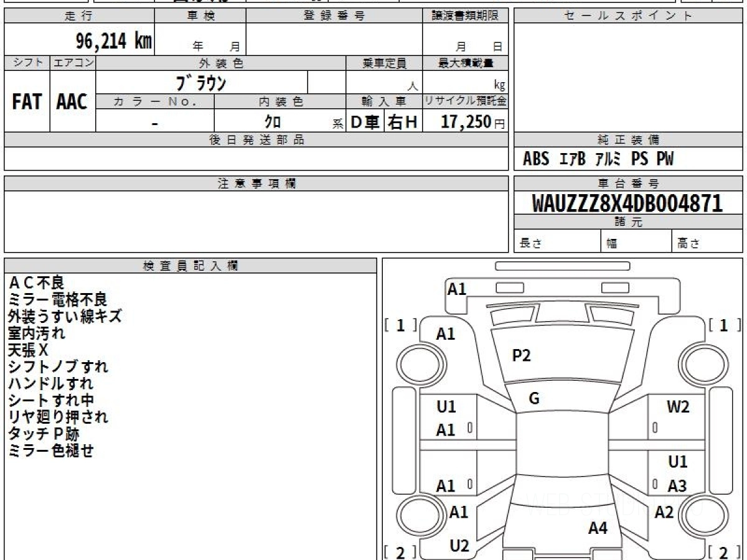Click the 車台番号 heading
The image size is (747, 560).
[628, 184]
